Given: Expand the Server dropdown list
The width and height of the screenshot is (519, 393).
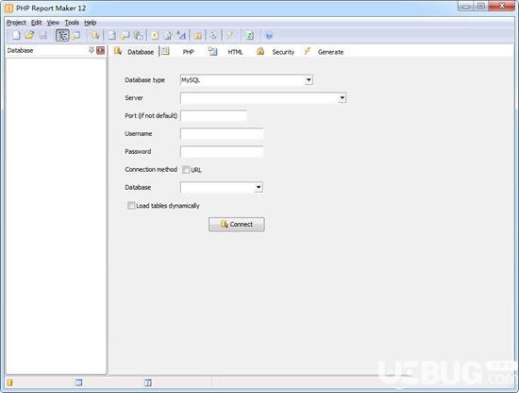Looking at the screenshot, I should 343,97.
